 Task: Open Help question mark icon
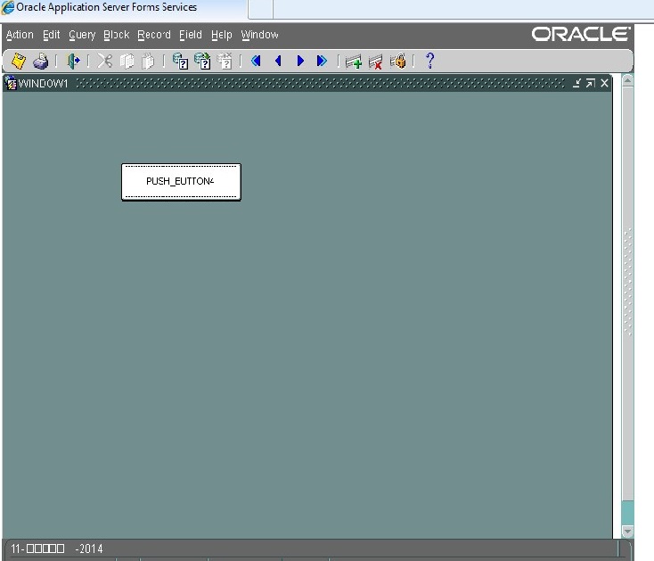[429, 61]
